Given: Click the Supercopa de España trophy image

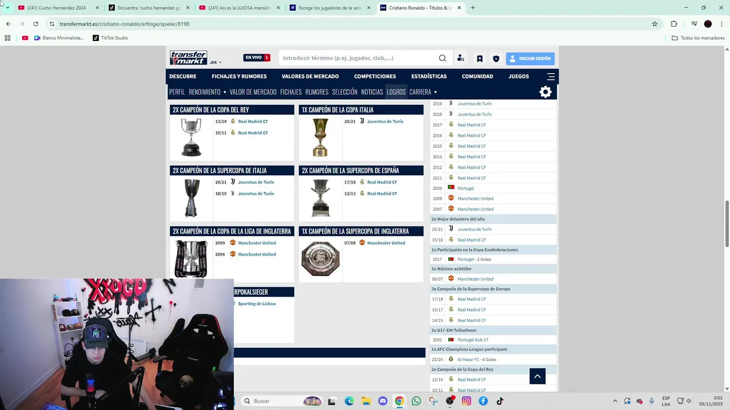Looking at the screenshot, I should click(x=320, y=198).
